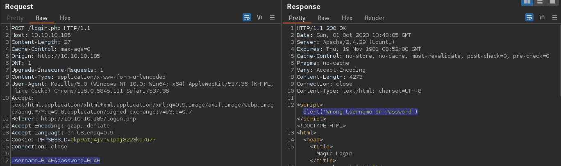The width and height of the screenshot is (561, 166).
Task: Toggle non-printable characters in the Response panel
Action: [x=542, y=17]
